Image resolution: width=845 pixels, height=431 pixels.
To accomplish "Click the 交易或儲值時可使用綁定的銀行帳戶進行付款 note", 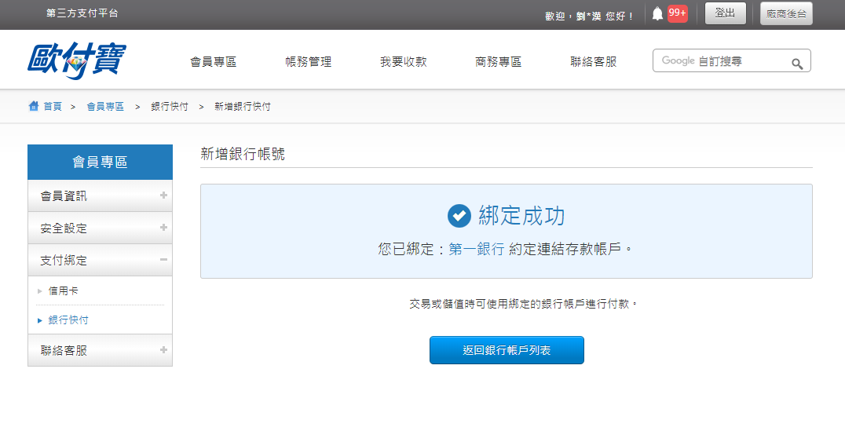I will point(523,305).
